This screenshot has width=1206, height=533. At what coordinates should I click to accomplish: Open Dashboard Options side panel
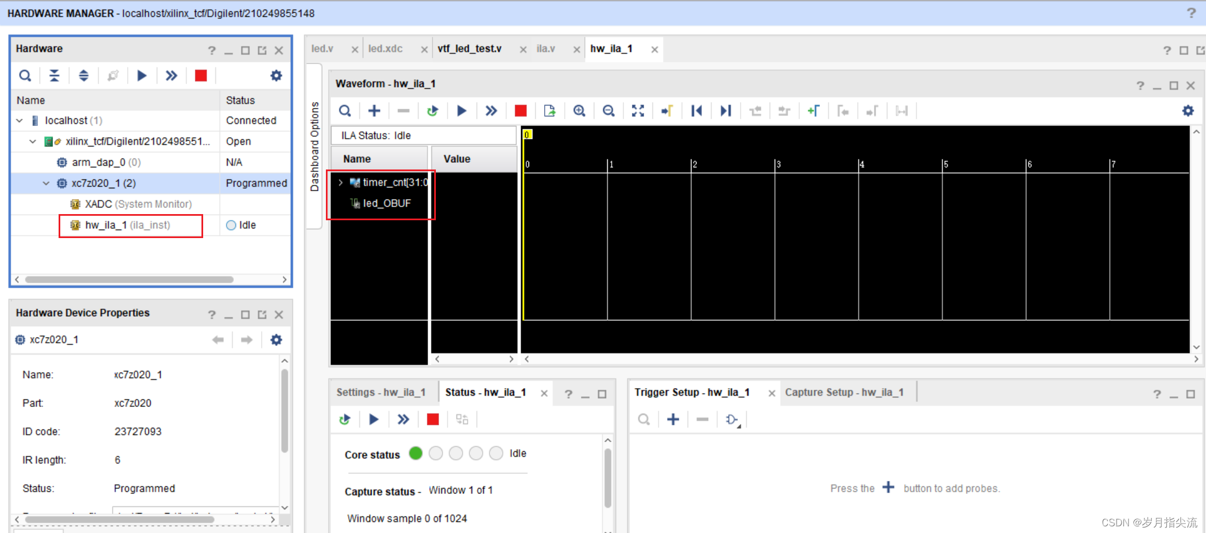tap(314, 146)
